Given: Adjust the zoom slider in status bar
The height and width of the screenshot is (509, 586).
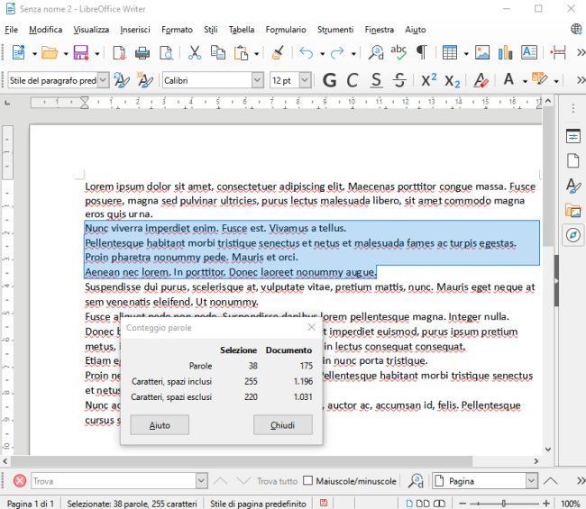Looking at the screenshot, I should [x=505, y=503].
